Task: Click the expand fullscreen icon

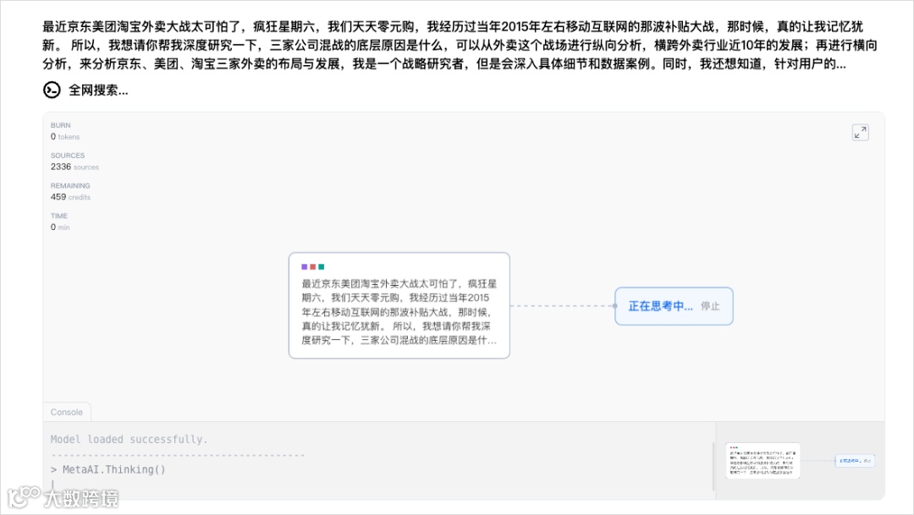Action: pos(860,132)
